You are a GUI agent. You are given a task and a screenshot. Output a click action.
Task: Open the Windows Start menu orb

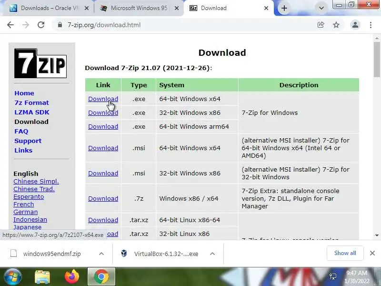click(x=12, y=276)
